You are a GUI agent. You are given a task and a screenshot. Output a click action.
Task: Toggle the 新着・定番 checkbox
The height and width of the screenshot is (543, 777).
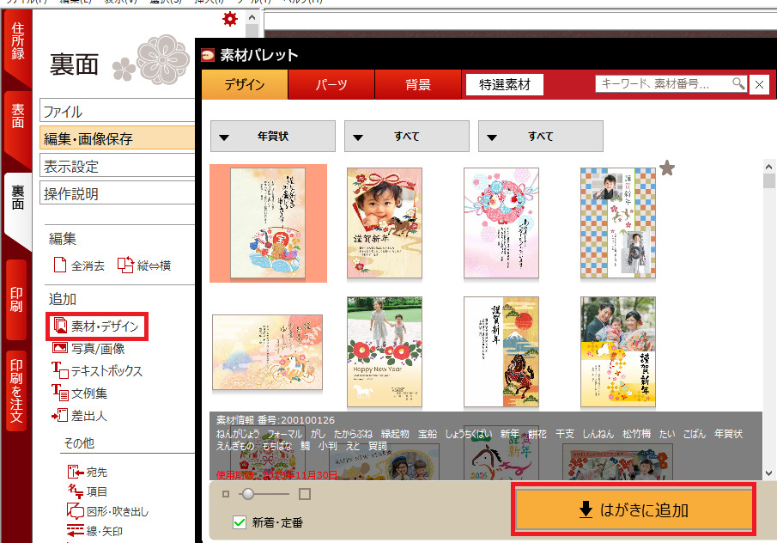(240, 522)
